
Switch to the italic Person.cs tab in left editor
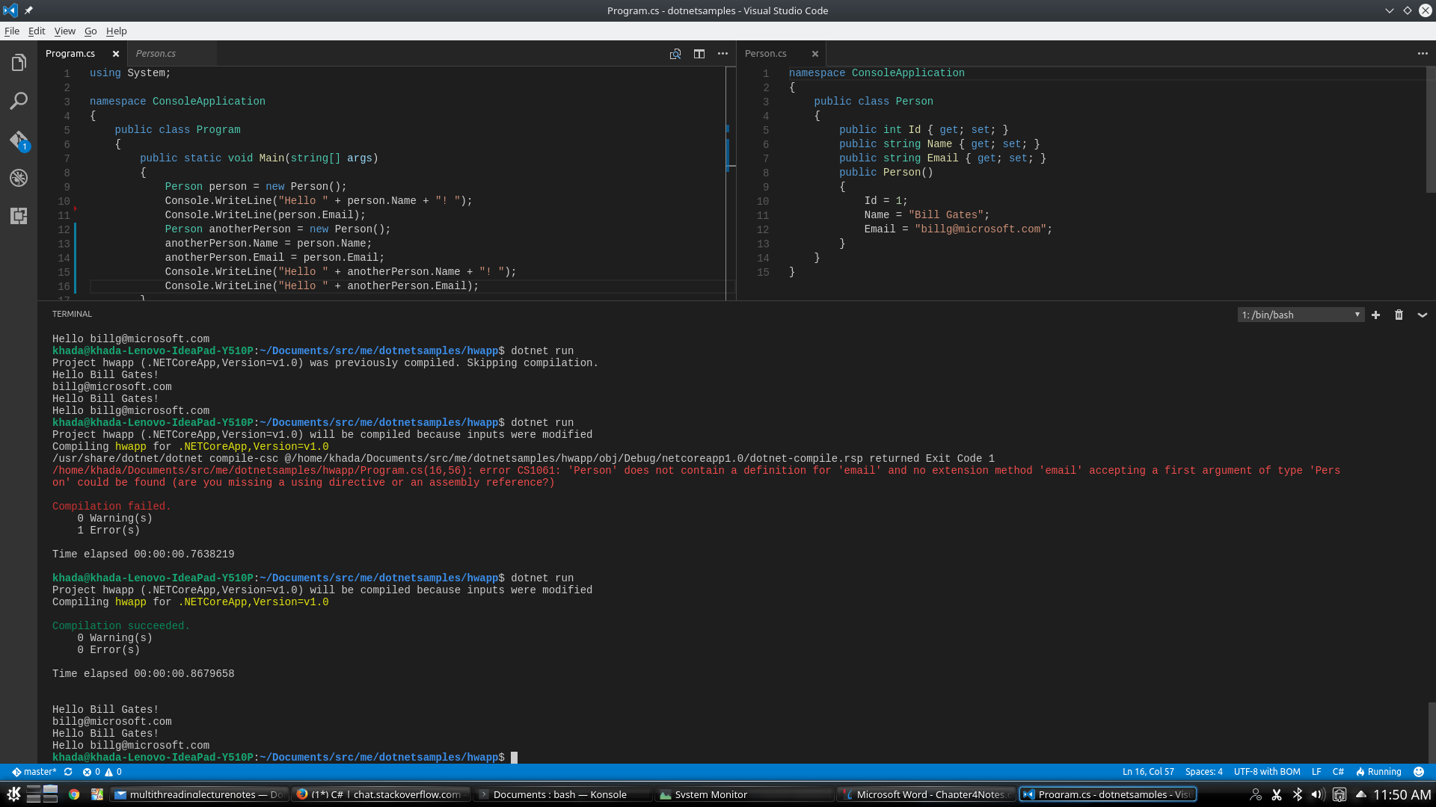[156, 54]
